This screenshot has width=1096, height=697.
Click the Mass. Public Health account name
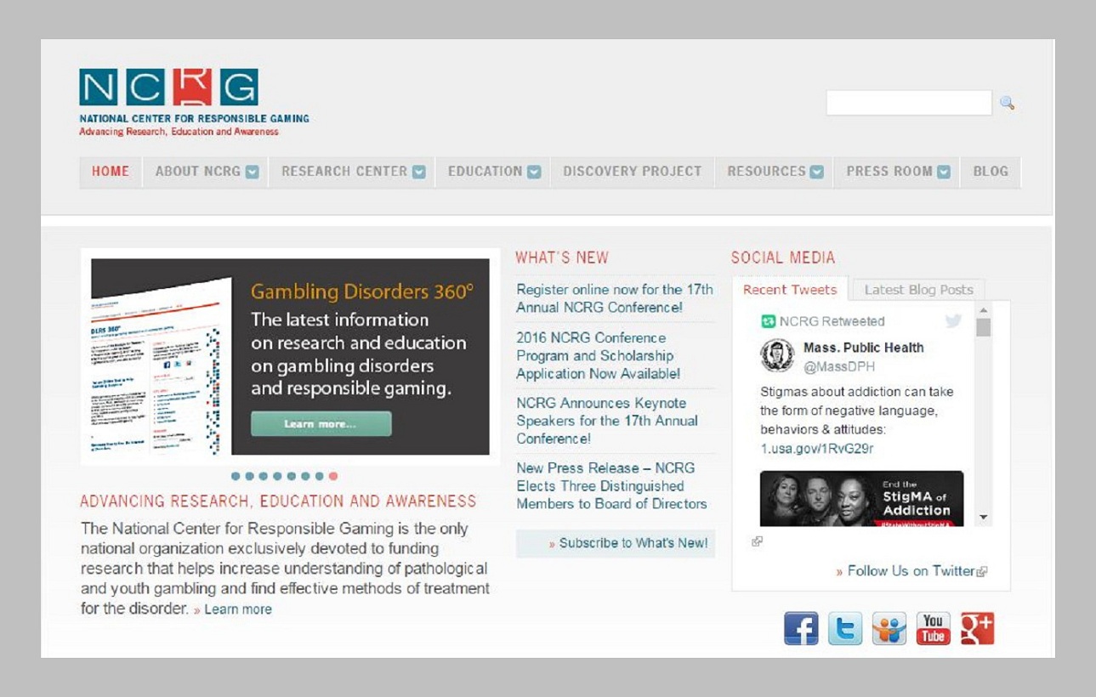pos(863,348)
